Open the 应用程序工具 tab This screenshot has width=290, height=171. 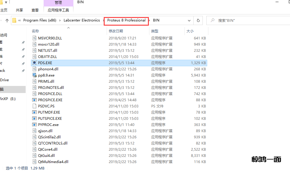point(58,10)
